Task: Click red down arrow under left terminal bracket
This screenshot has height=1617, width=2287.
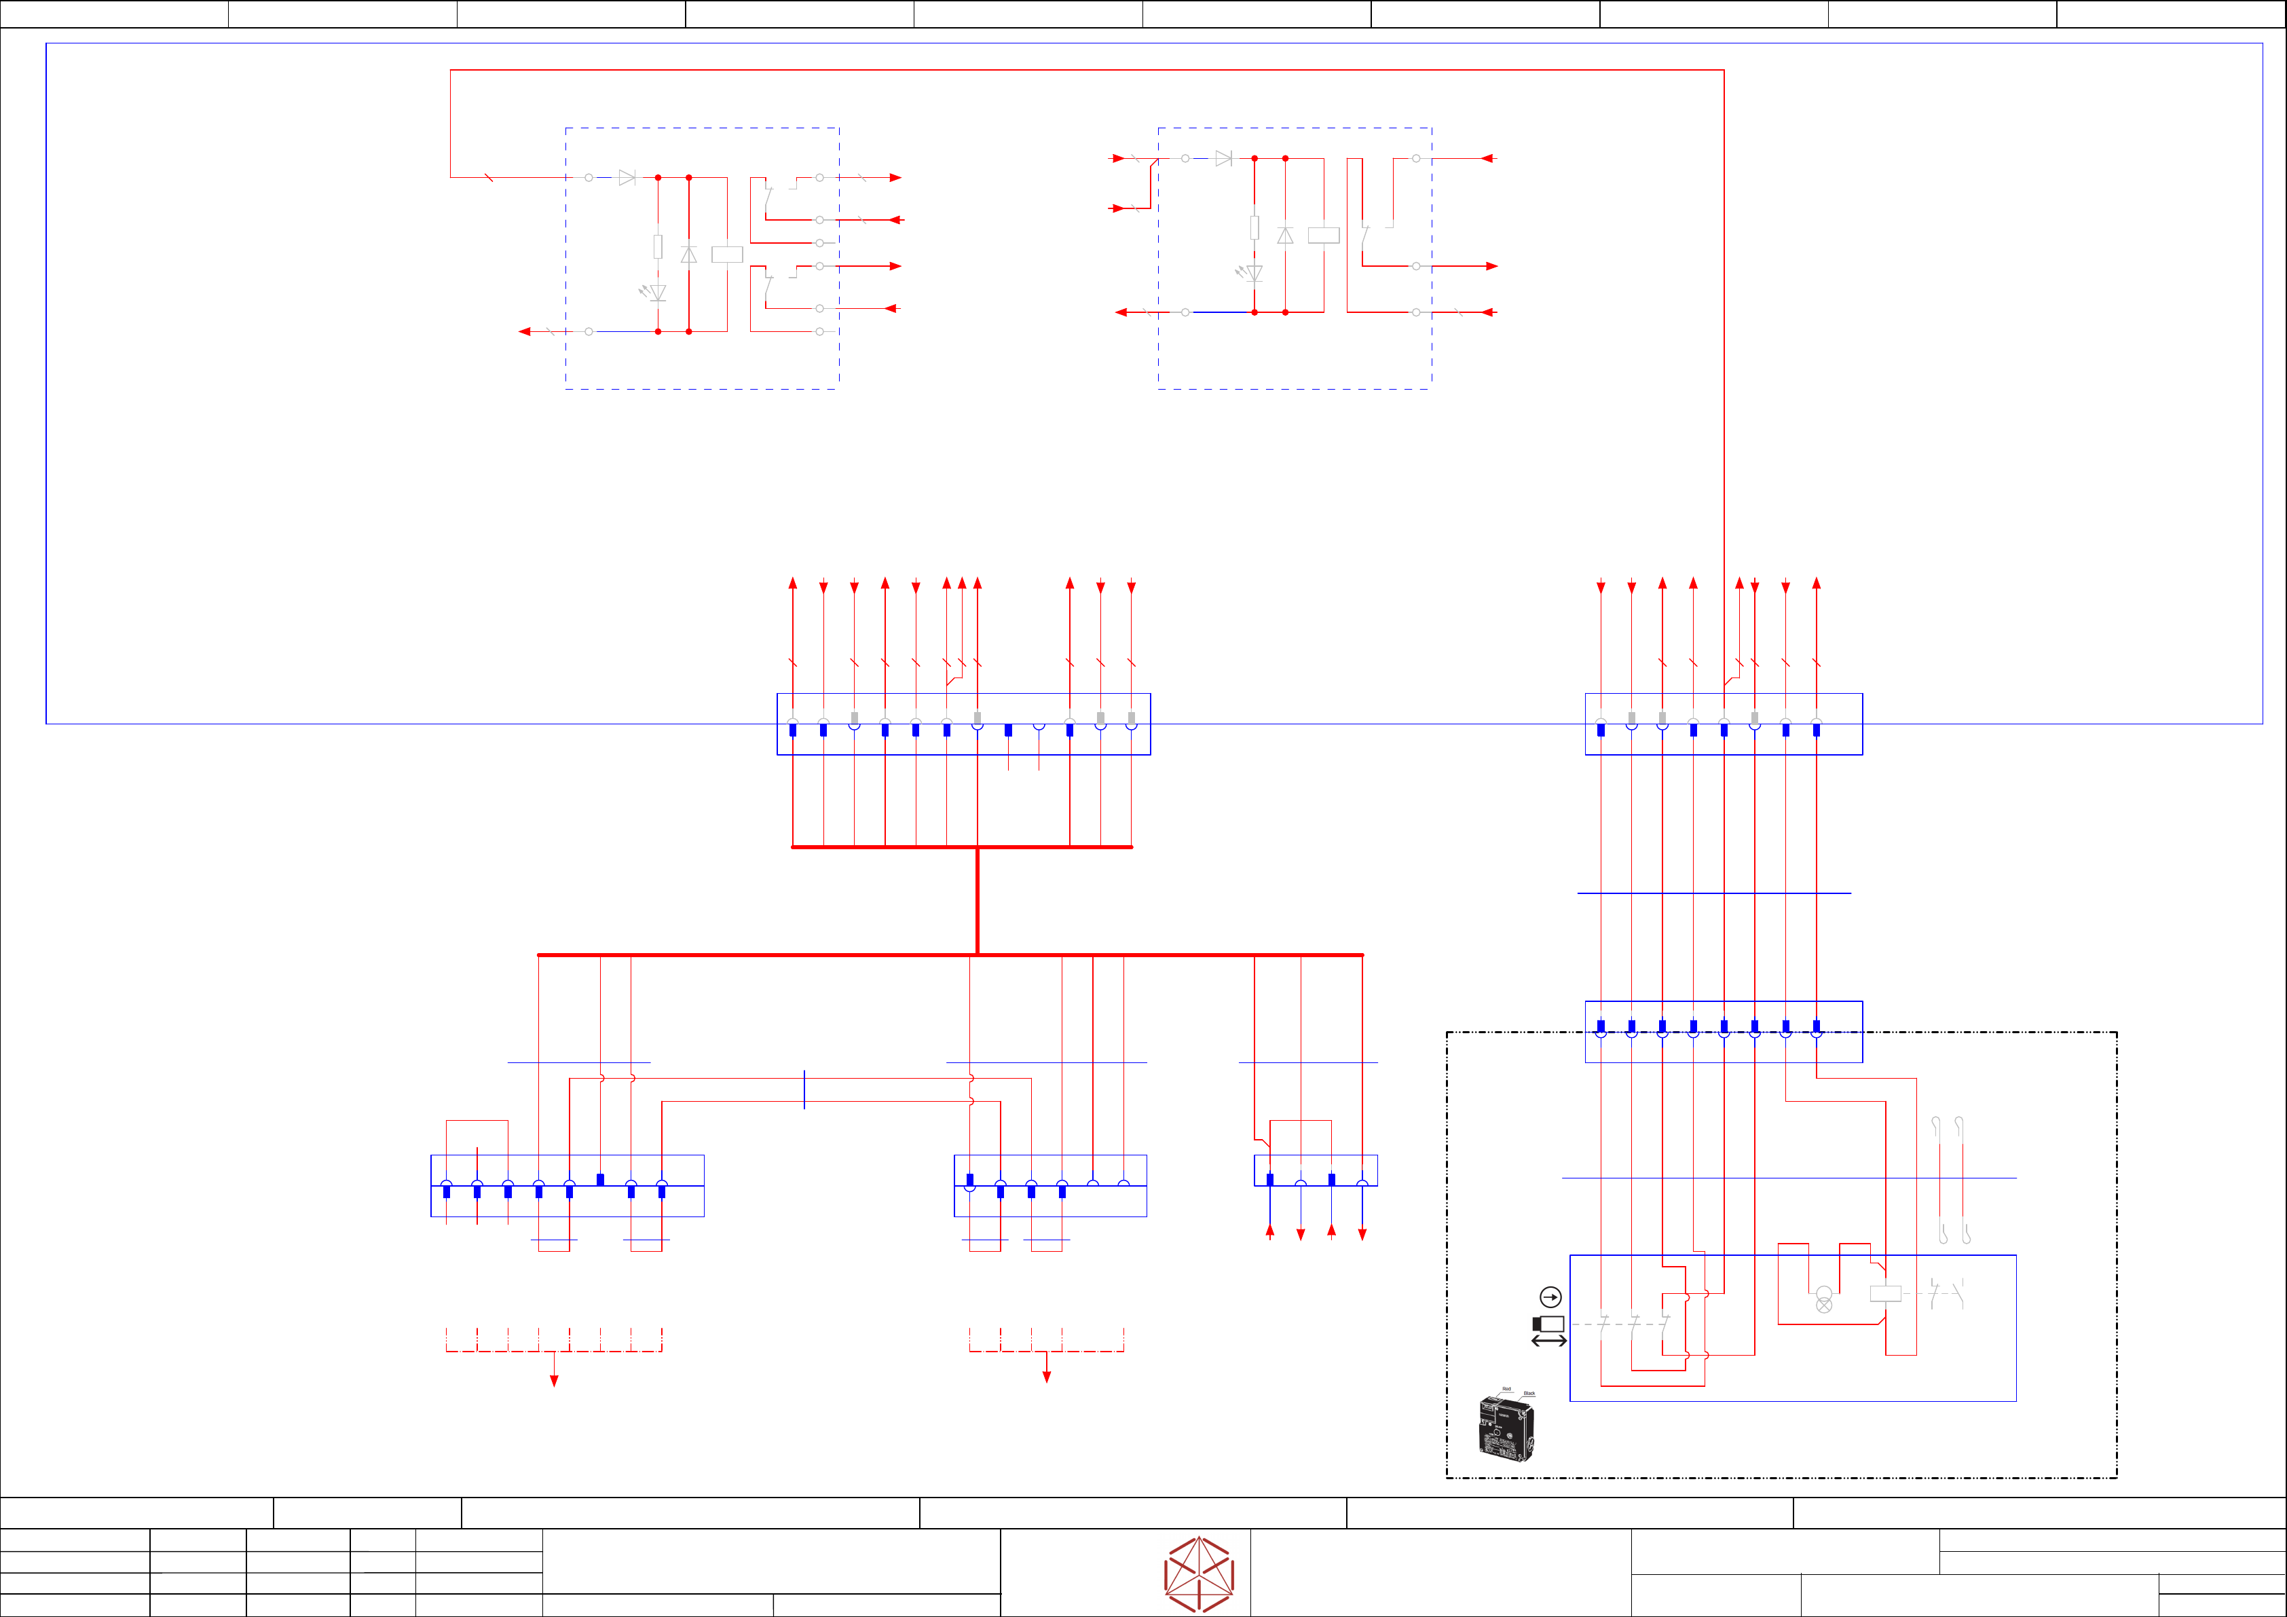Action: [554, 1380]
